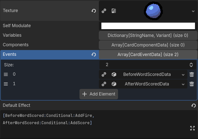Click the array Size stepper arrows
The width and height of the screenshot is (198, 139).
[x=191, y=65]
